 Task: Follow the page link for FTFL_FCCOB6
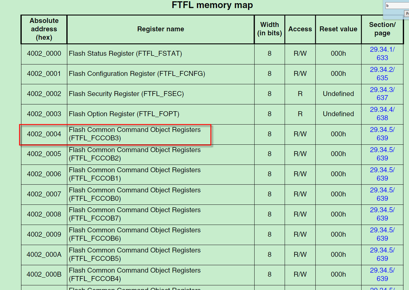382,234
